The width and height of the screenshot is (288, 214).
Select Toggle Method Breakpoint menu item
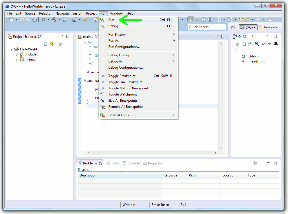pos(138,88)
